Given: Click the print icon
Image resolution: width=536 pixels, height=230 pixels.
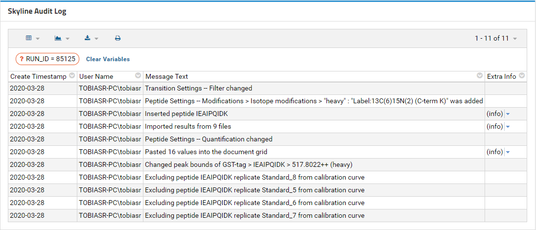Looking at the screenshot, I should pos(117,38).
